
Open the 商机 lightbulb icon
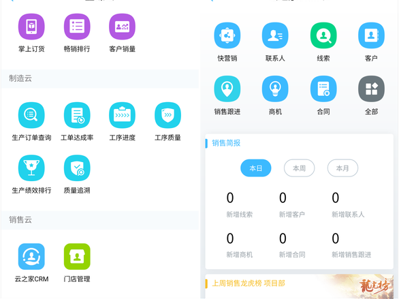[x=275, y=89]
